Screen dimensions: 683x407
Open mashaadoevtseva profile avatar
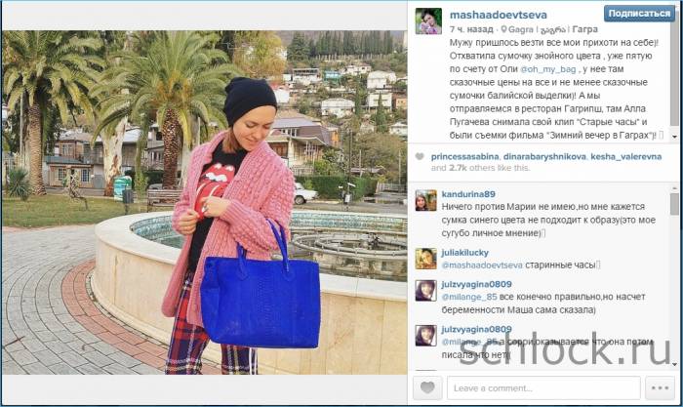[428, 20]
